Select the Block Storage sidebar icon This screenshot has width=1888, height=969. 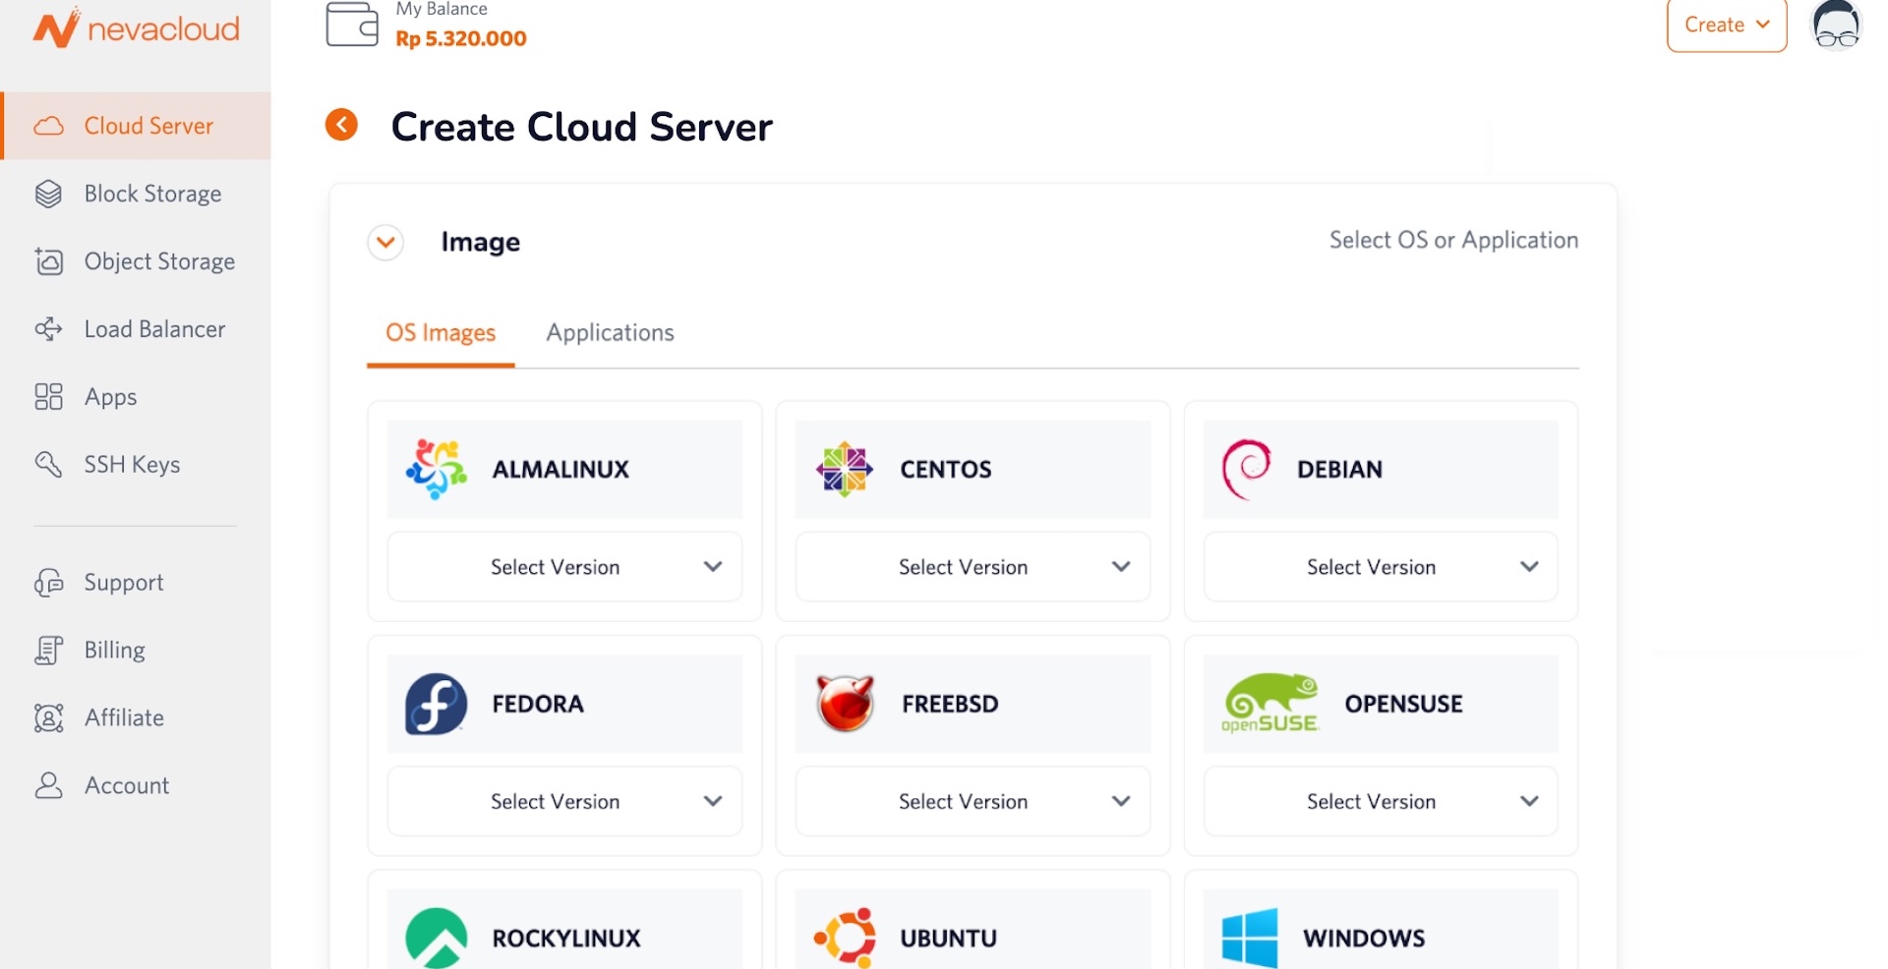(48, 194)
